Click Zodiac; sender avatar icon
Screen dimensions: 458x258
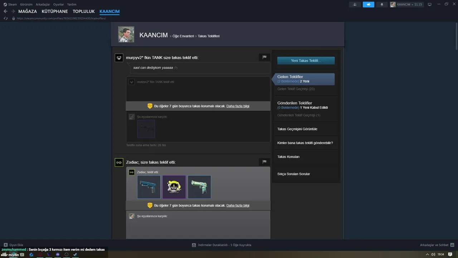[x=119, y=162]
